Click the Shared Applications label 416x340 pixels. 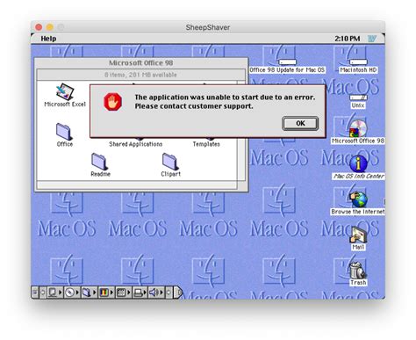point(135,144)
